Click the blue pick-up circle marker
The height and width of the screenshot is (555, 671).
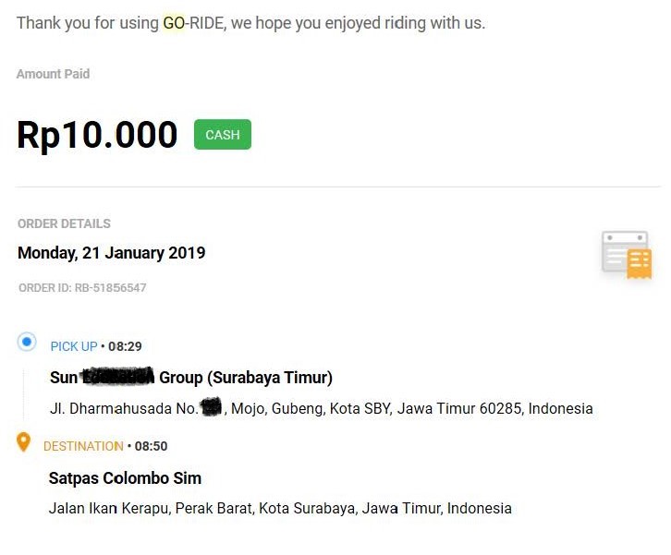[27, 343]
